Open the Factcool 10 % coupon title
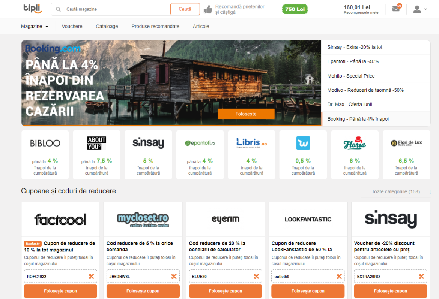 60,247
